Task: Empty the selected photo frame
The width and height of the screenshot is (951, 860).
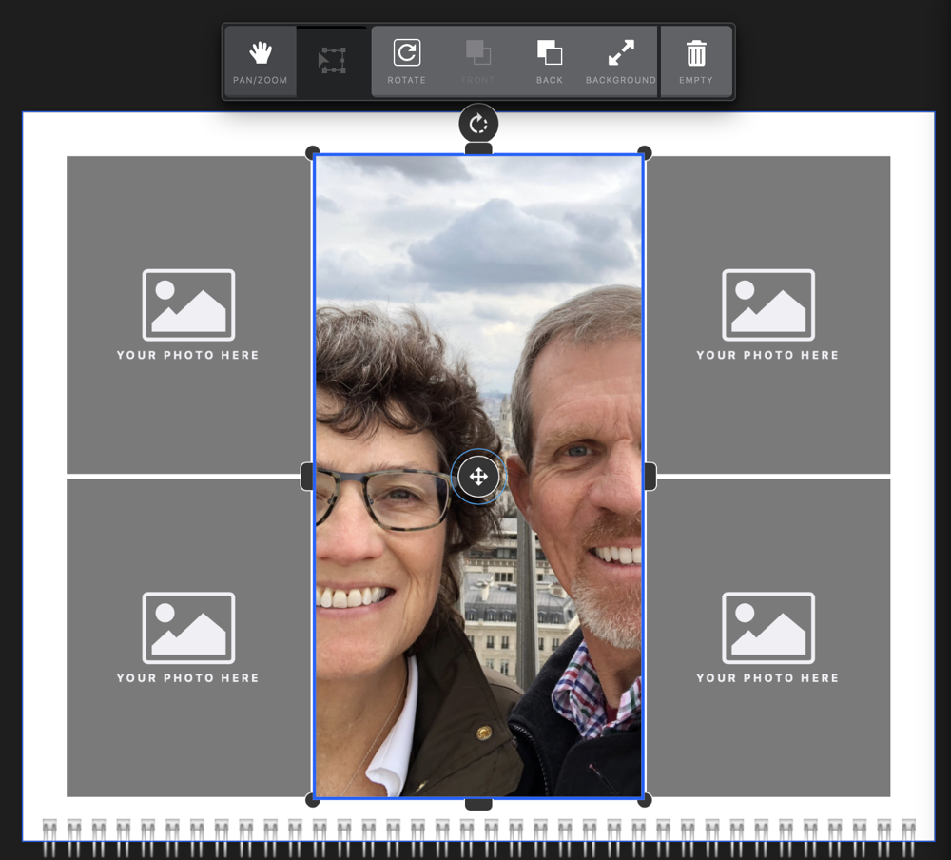Action: point(695,62)
